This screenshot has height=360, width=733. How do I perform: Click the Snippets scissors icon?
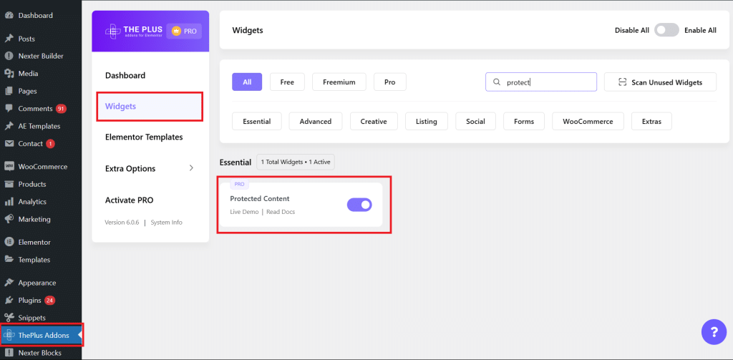click(x=9, y=318)
